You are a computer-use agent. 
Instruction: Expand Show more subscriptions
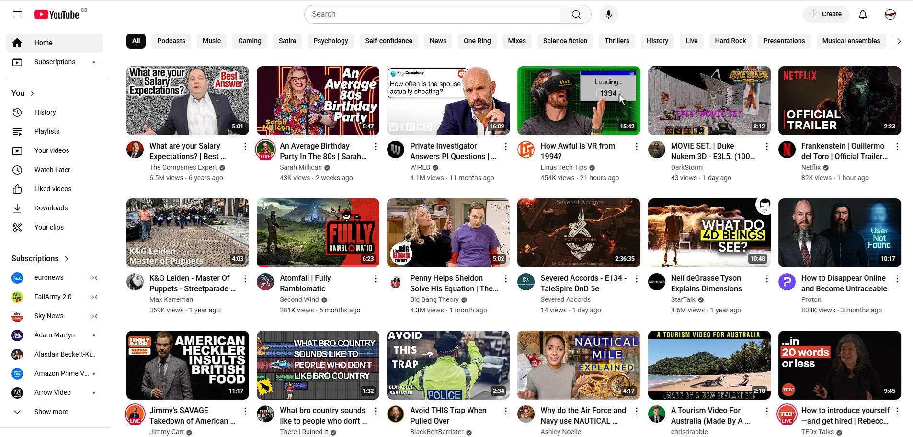tap(51, 412)
